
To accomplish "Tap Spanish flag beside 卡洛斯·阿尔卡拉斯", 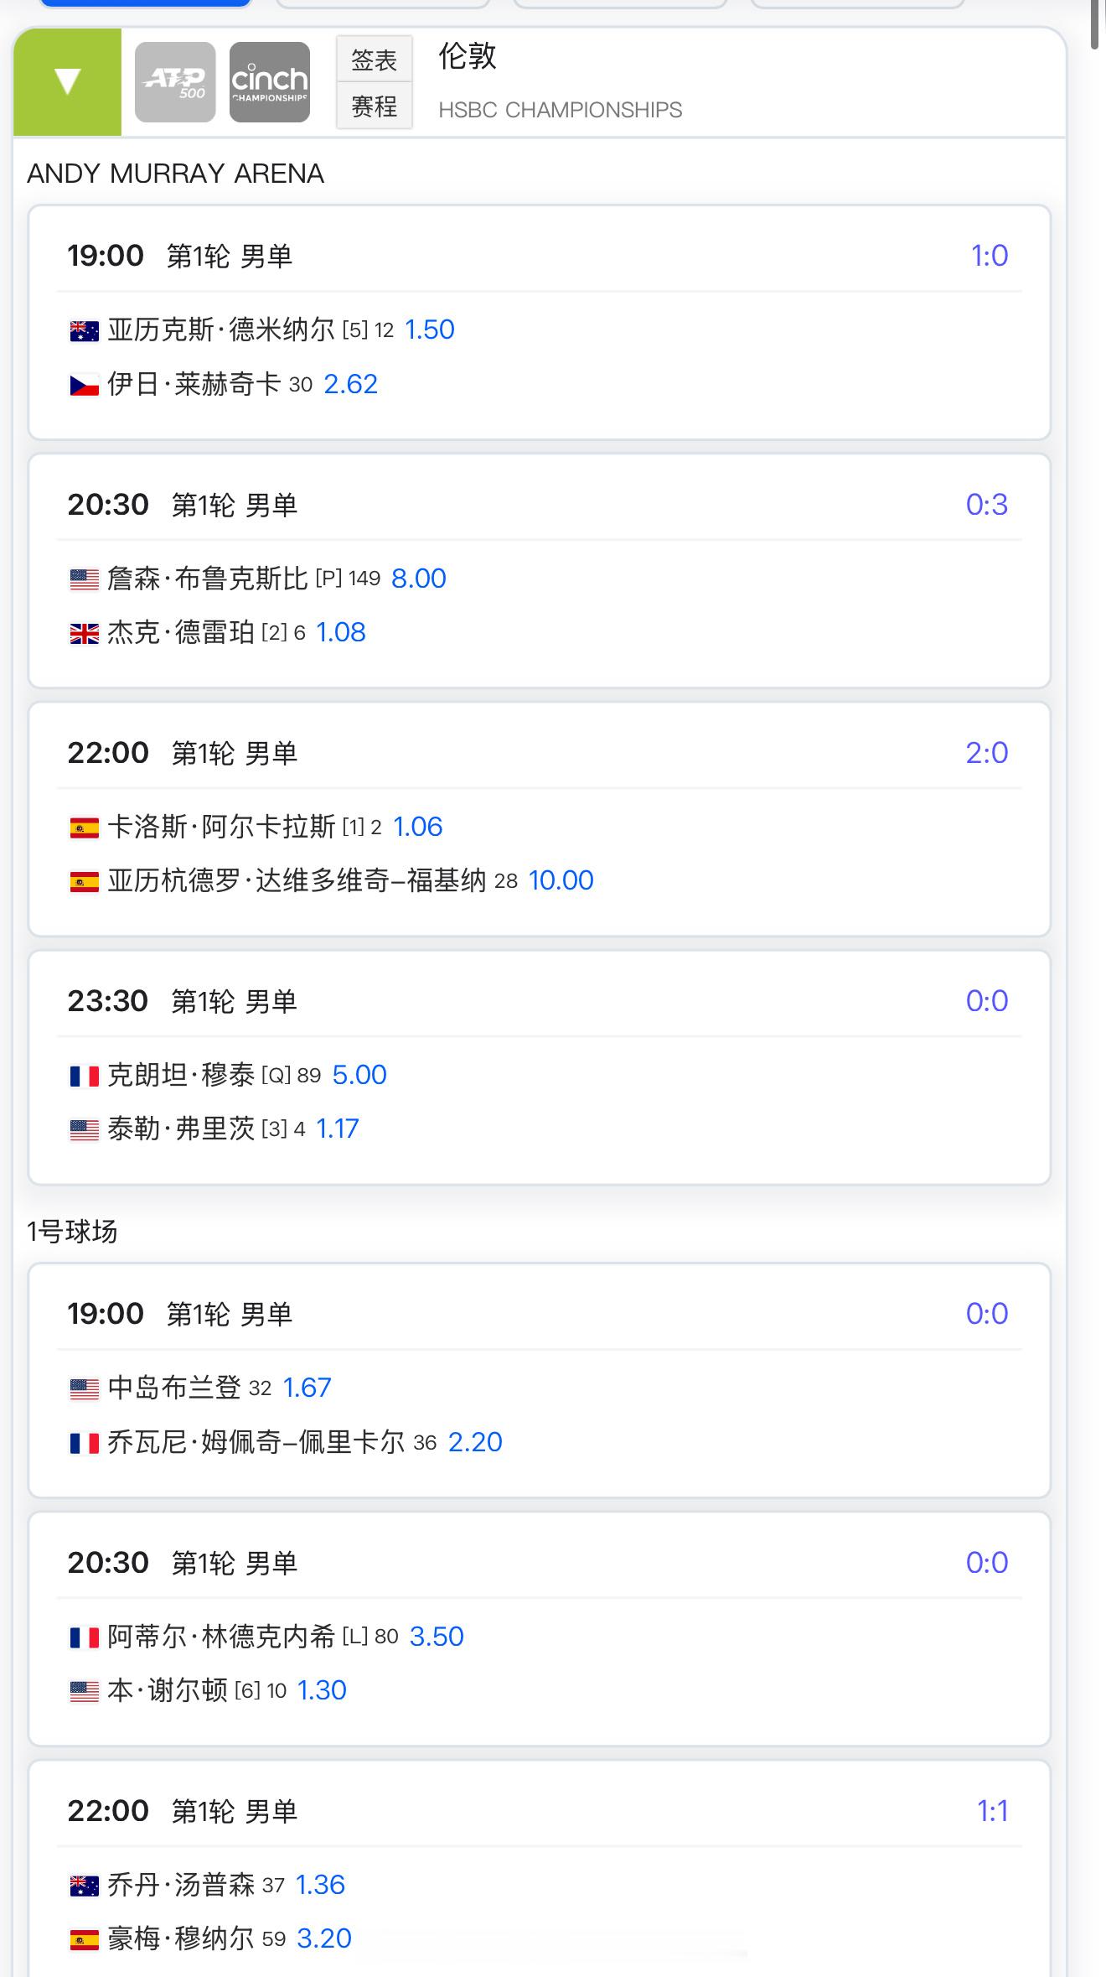I will [84, 828].
